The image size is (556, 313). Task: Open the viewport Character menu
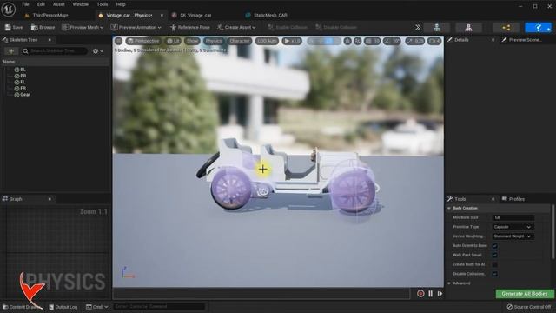240,41
